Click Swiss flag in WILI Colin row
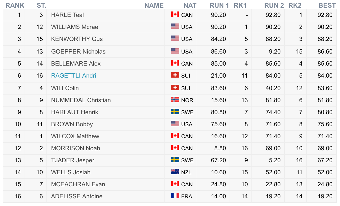Screen dimensions: 340x206 tap(175, 88)
